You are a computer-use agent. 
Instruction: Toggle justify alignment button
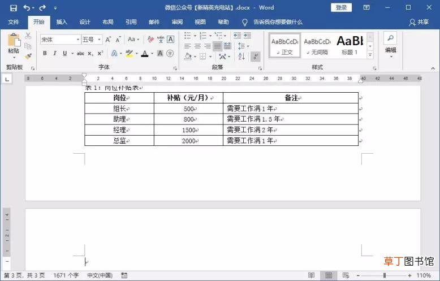tap(217, 46)
